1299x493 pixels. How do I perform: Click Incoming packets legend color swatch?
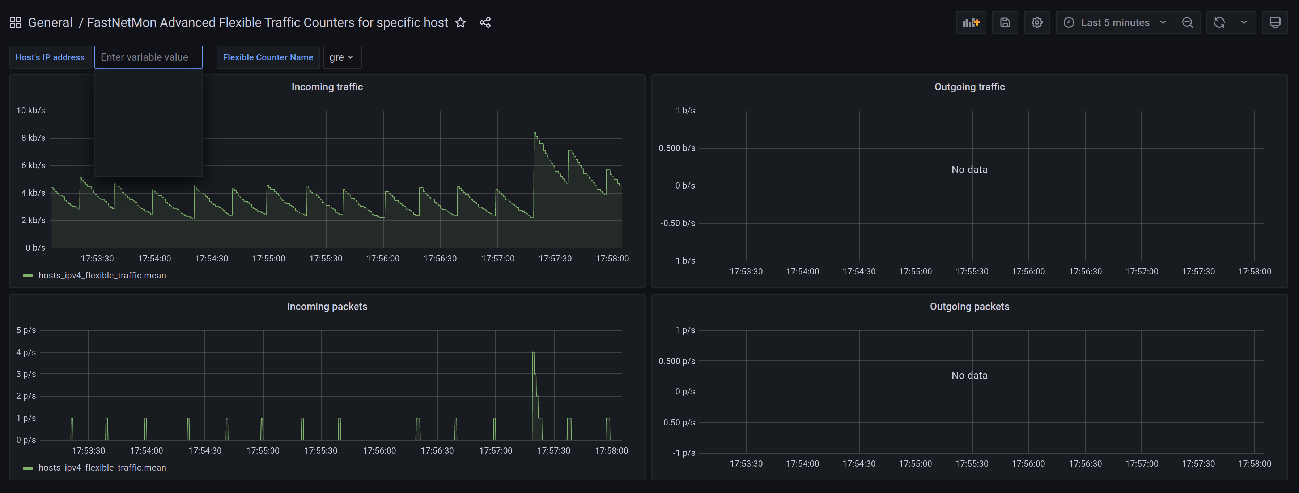tap(28, 468)
